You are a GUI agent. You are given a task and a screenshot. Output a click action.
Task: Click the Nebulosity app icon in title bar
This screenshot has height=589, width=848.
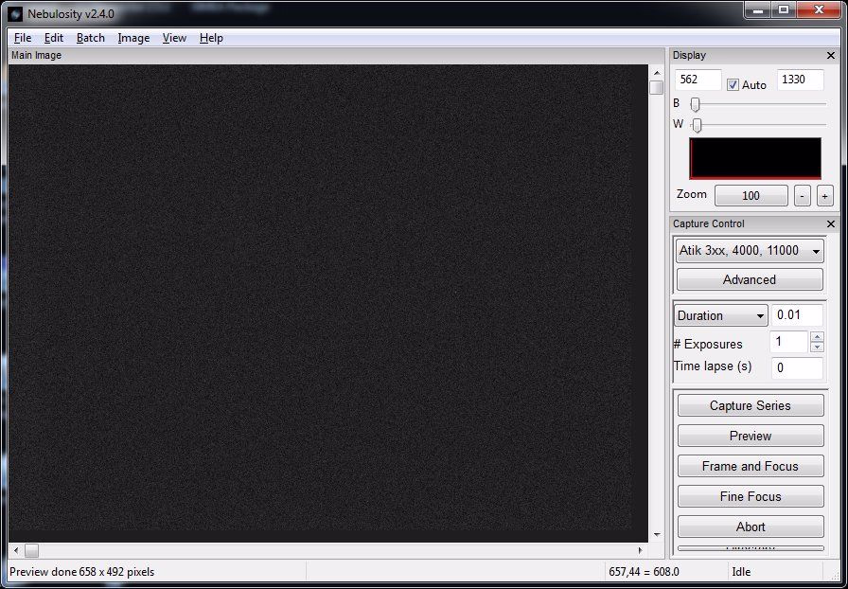coord(15,13)
